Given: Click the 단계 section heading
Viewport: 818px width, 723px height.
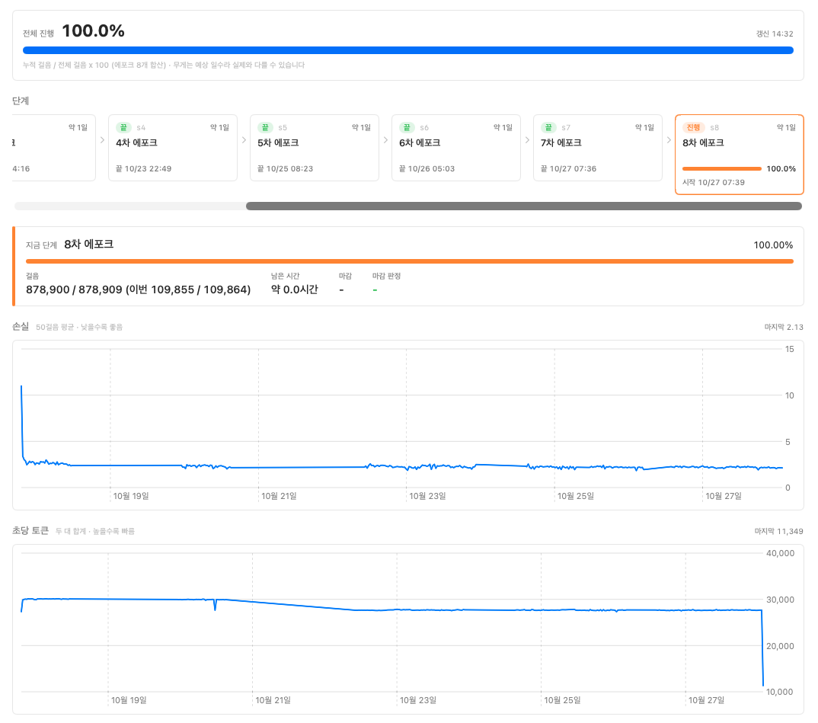Looking at the screenshot, I should 21,101.
